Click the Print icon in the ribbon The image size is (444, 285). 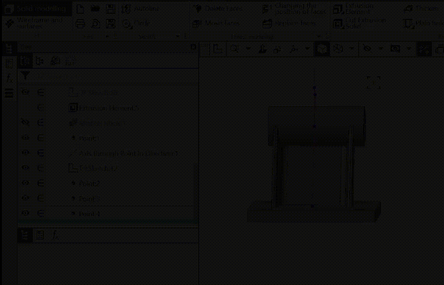point(80,24)
